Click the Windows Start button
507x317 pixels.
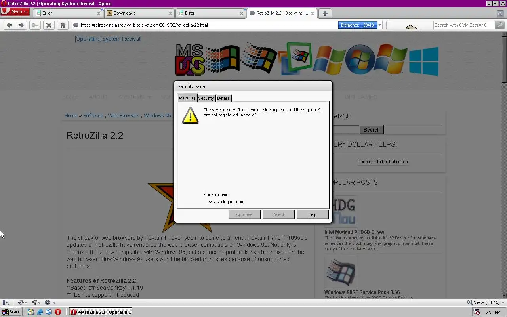[x=11, y=312]
